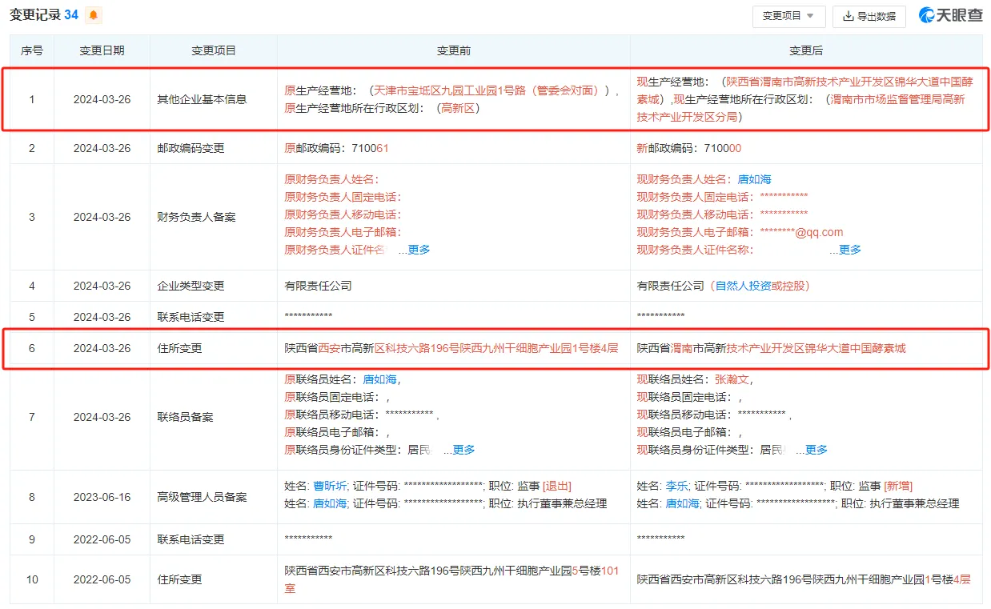Open the 变更项目 dropdown filter

click(788, 16)
